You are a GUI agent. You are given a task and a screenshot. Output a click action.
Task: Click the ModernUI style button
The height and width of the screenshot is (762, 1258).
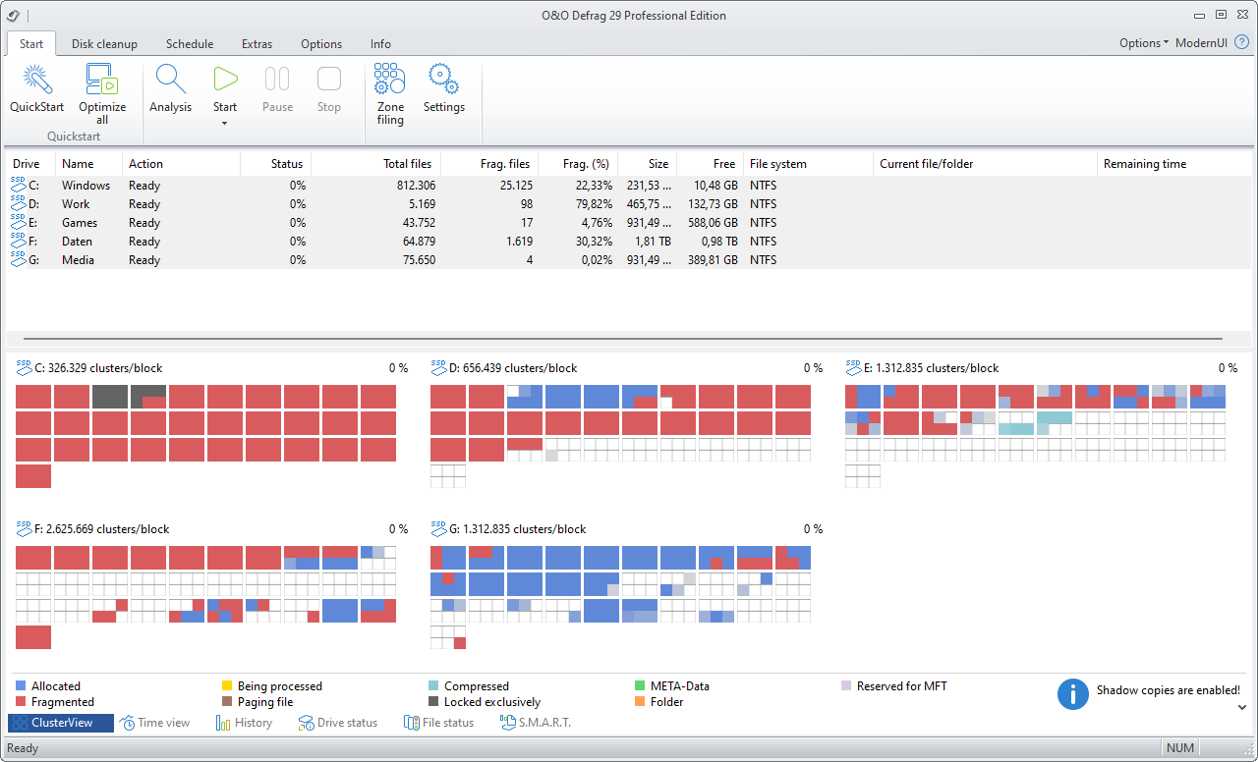point(1201,43)
